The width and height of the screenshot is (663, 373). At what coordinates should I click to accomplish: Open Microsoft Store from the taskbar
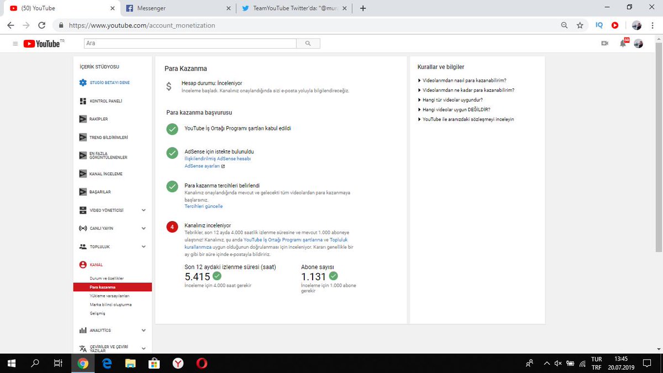click(155, 363)
